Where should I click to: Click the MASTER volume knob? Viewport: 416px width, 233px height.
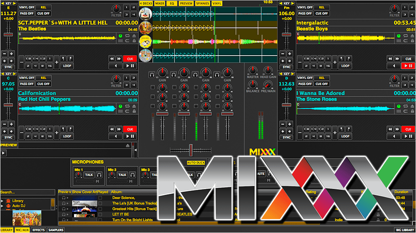tap(252, 70)
